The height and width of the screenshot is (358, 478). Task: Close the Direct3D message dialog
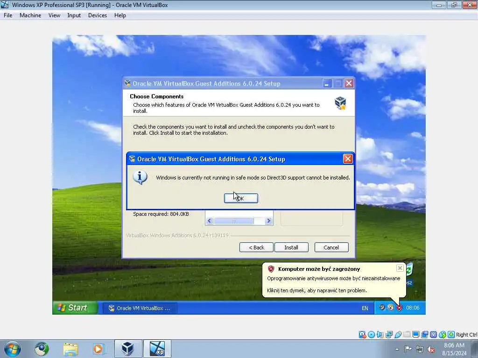(348, 158)
